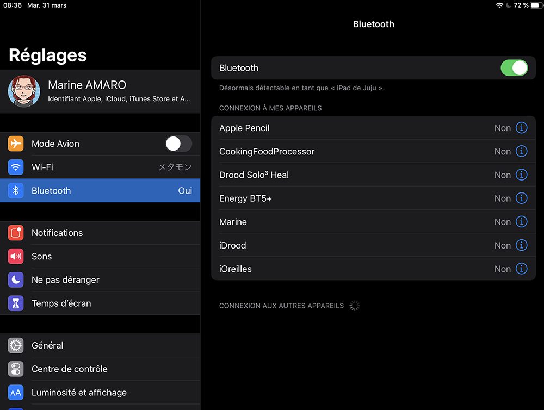Open info for iOreilles device
The height and width of the screenshot is (410, 544).
click(x=521, y=269)
